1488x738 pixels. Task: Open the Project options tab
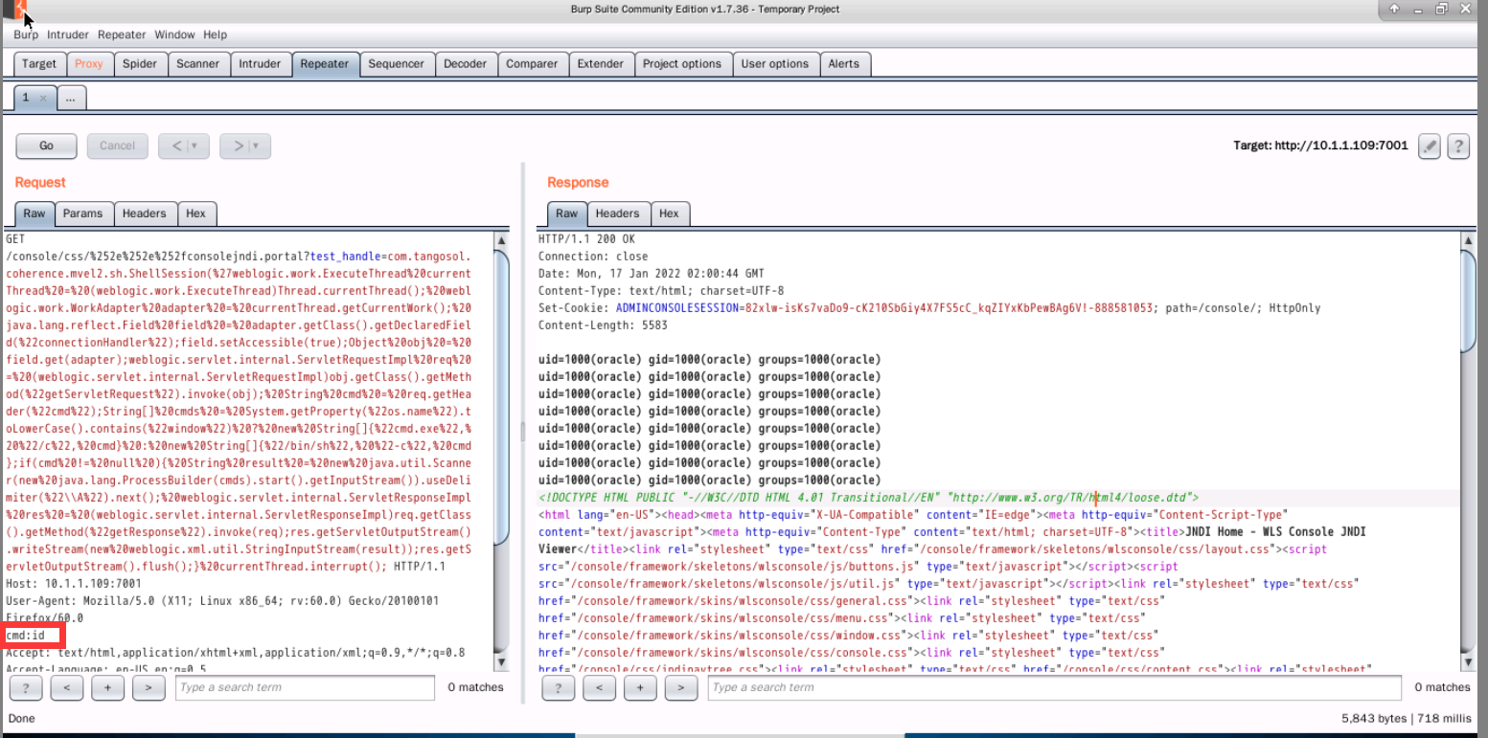point(681,64)
